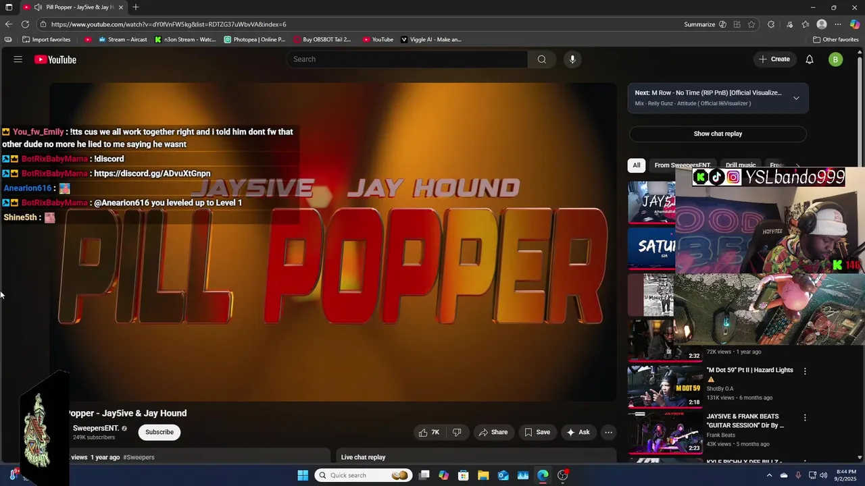Image resolution: width=865 pixels, height=486 pixels.
Task: Select the All filter chip
Action: pos(637,165)
